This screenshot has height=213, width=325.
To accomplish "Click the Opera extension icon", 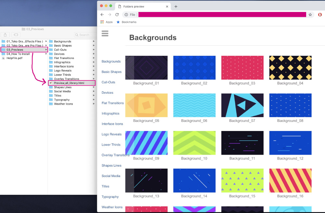I will (320, 15).
